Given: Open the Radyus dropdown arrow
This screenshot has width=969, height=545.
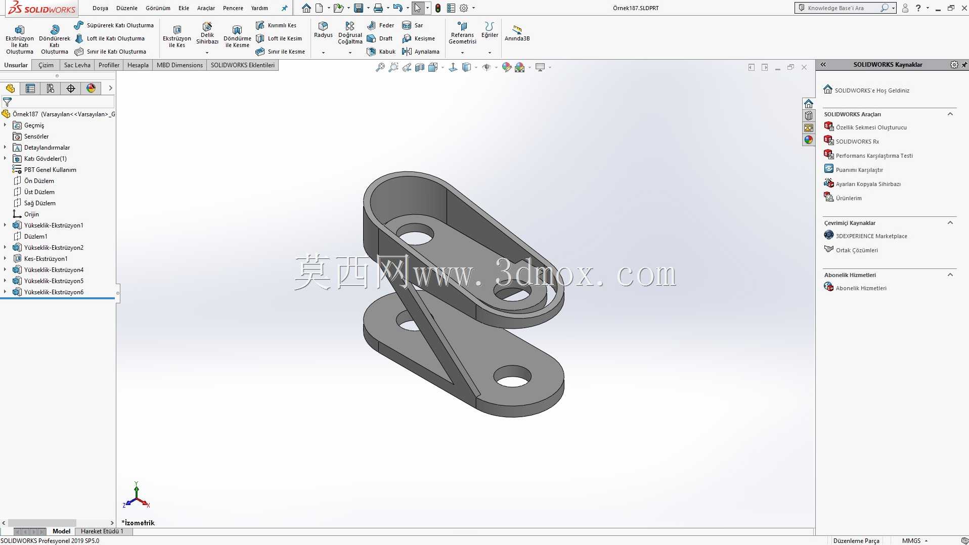Looking at the screenshot, I should click(x=323, y=53).
